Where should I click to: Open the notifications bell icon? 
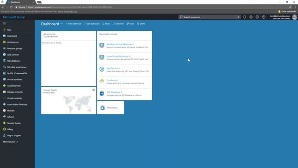[x=244, y=17]
